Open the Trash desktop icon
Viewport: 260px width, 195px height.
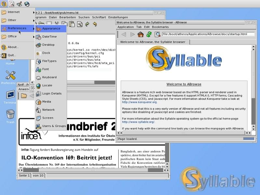pyautogui.click(x=10, y=115)
